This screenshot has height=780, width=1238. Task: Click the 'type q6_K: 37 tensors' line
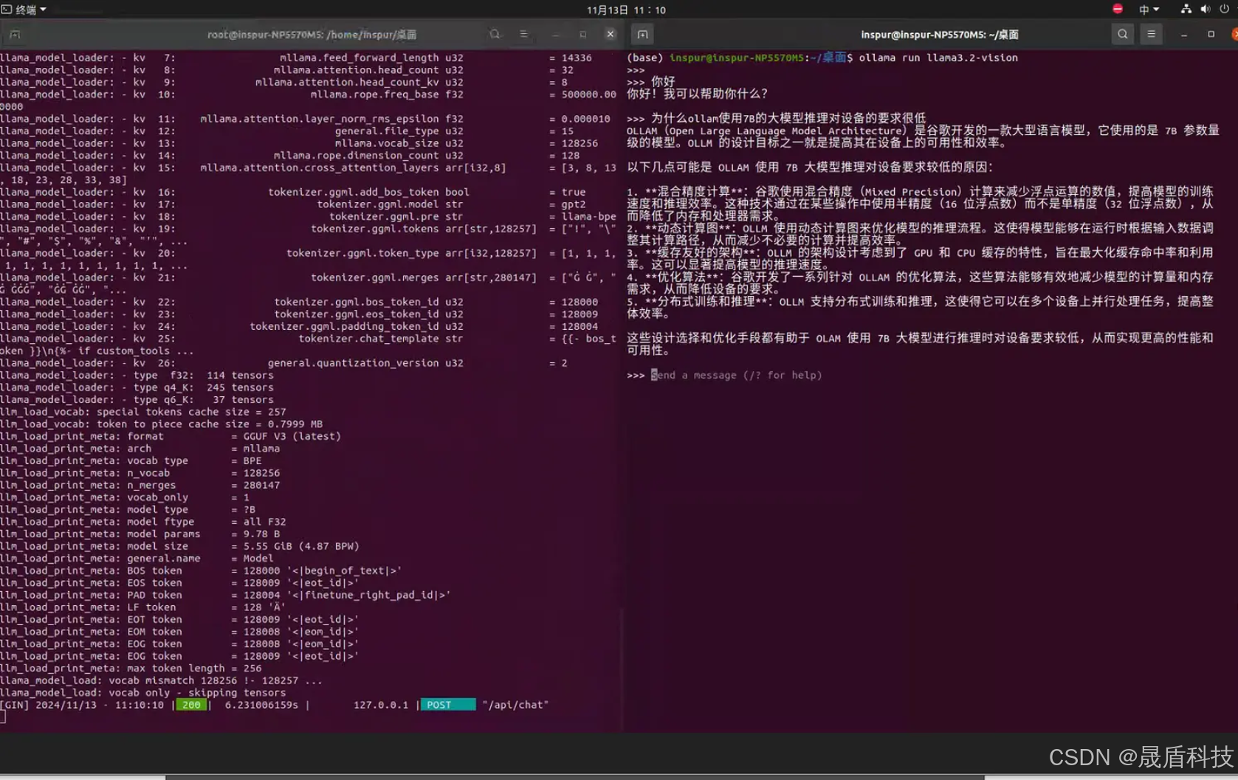(x=137, y=399)
